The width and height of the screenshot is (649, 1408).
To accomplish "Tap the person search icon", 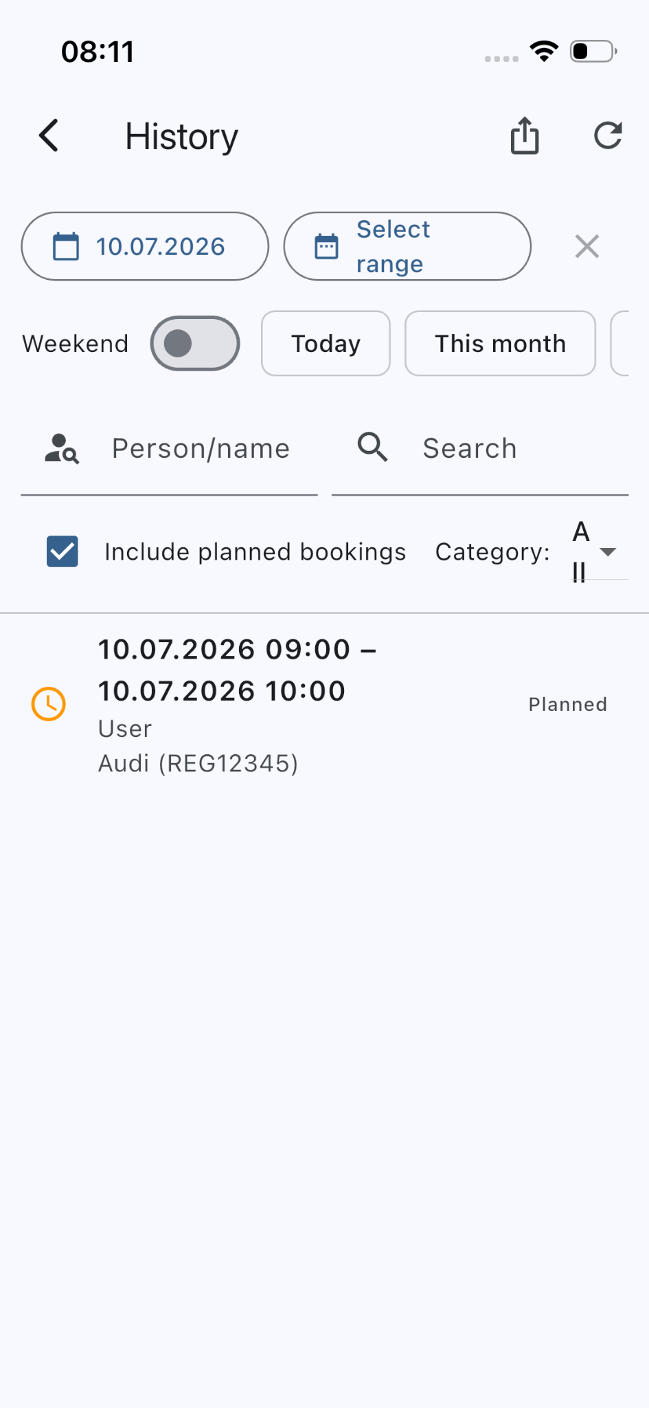I will [62, 448].
